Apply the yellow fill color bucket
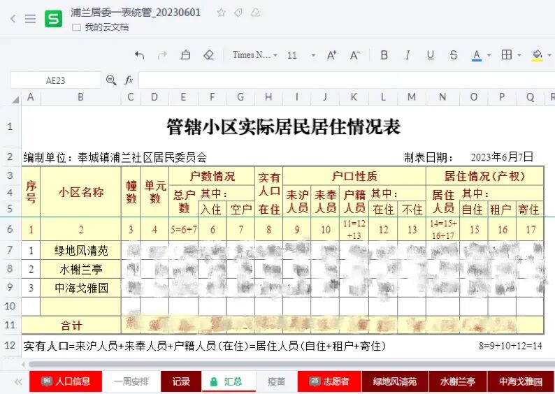555x394 pixels. point(538,55)
